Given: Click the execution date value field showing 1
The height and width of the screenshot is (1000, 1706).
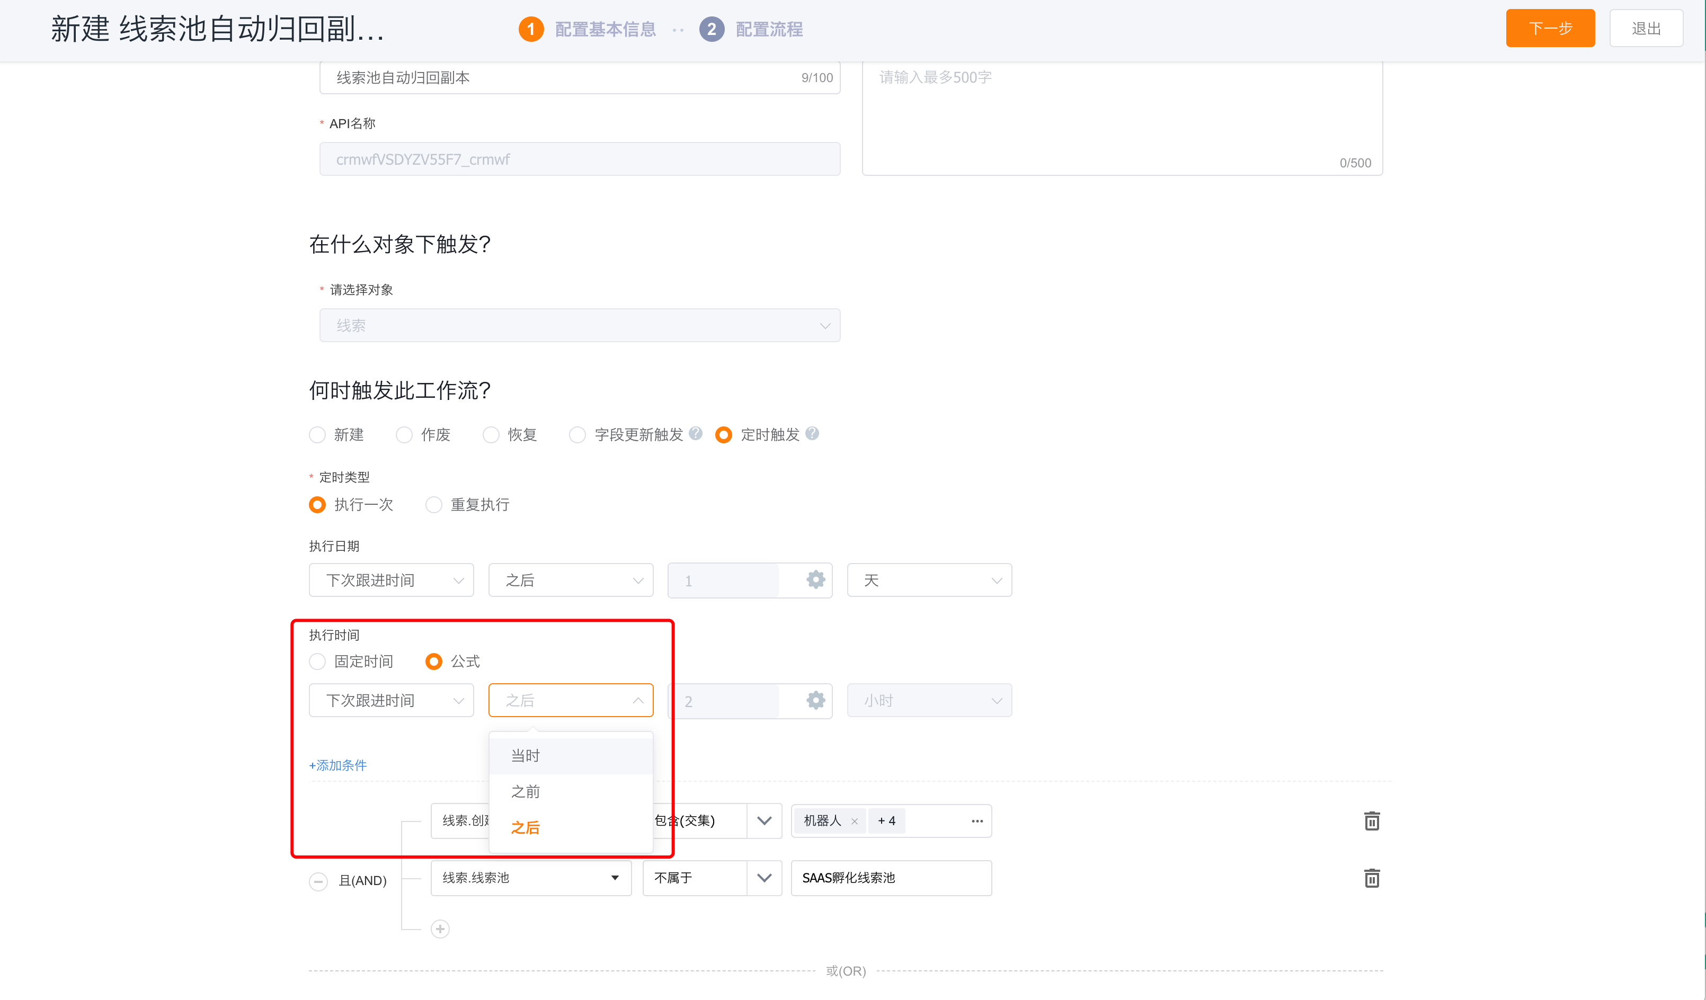Looking at the screenshot, I should (x=723, y=581).
